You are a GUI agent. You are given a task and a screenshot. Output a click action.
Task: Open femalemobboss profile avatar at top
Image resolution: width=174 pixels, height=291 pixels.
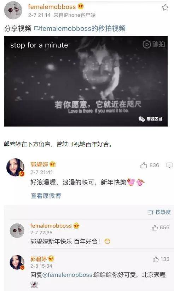(13, 10)
